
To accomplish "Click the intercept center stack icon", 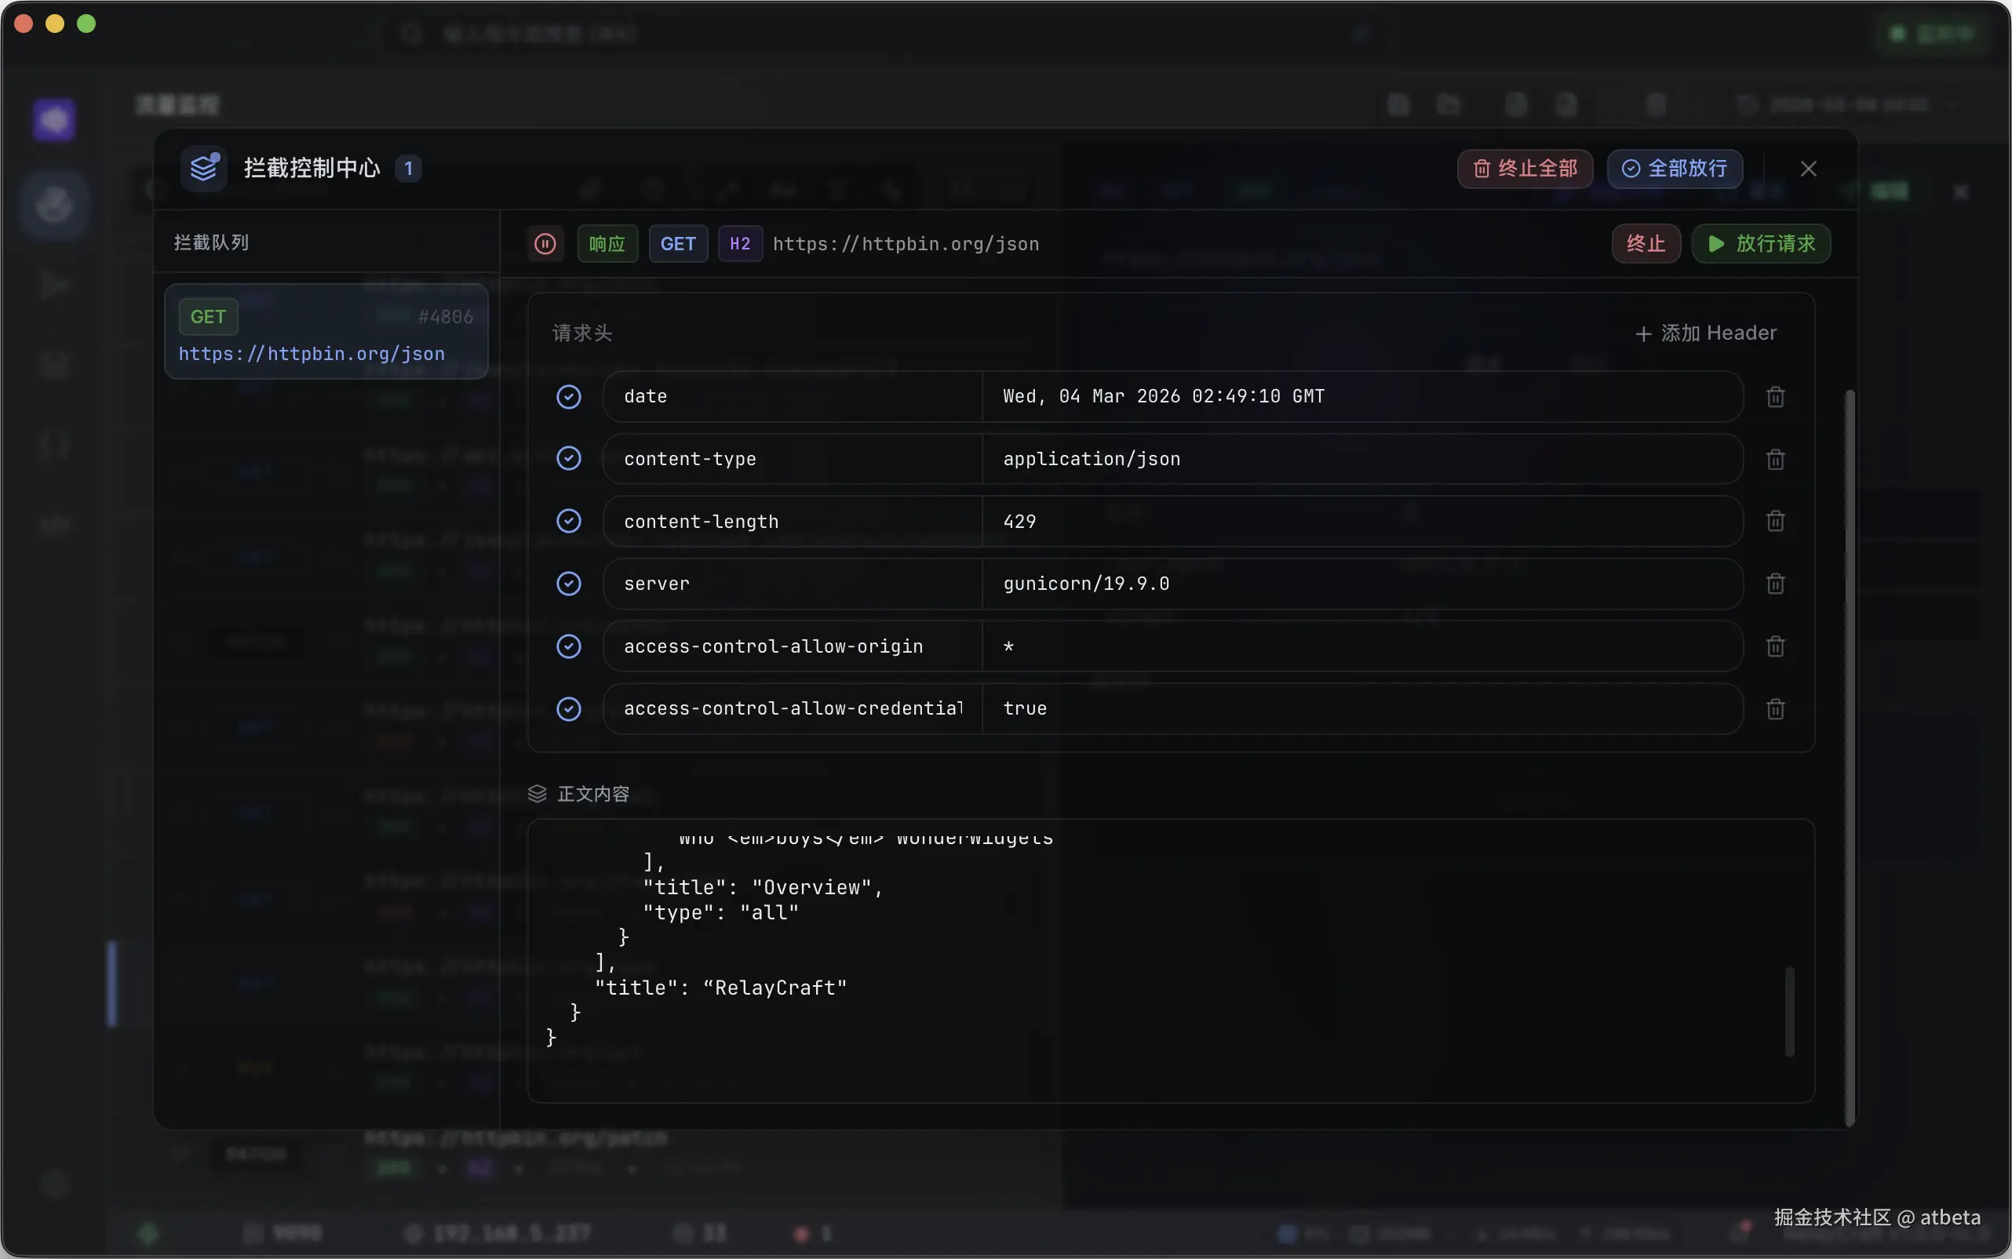I will pyautogui.click(x=204, y=168).
